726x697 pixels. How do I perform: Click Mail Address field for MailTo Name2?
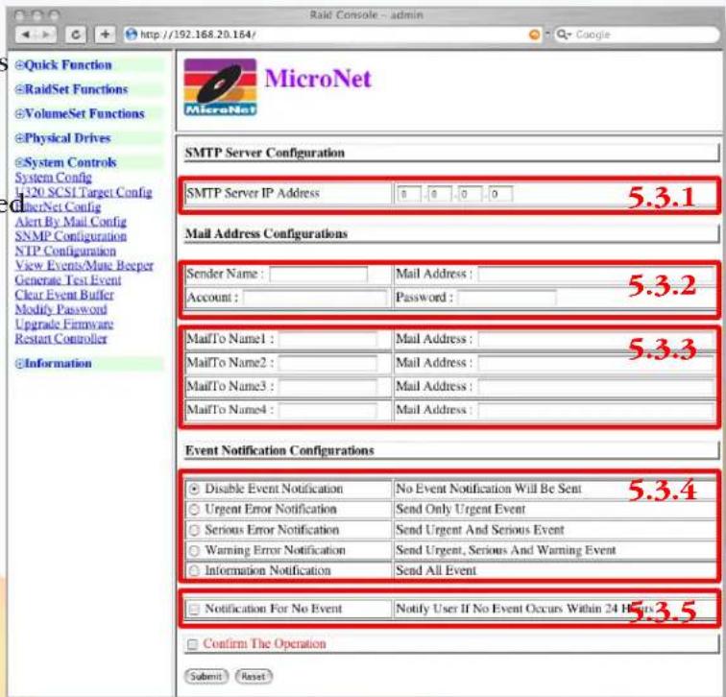pos(596,363)
